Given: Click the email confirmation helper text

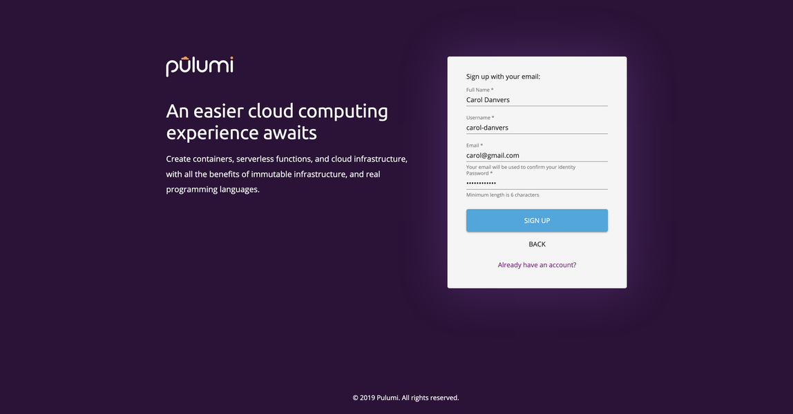Looking at the screenshot, I should pyautogui.click(x=520, y=166).
